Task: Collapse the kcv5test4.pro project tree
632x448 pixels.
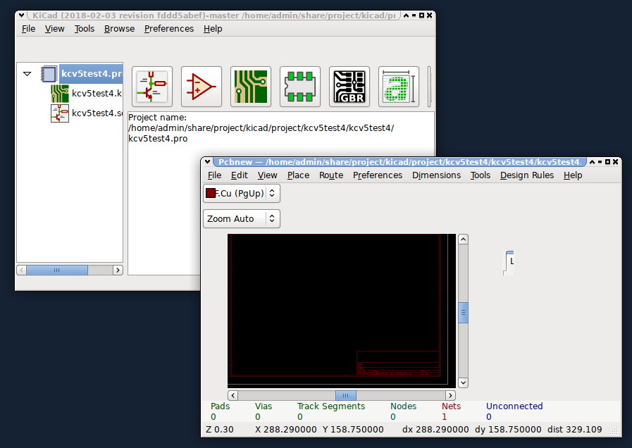Action: (x=27, y=73)
